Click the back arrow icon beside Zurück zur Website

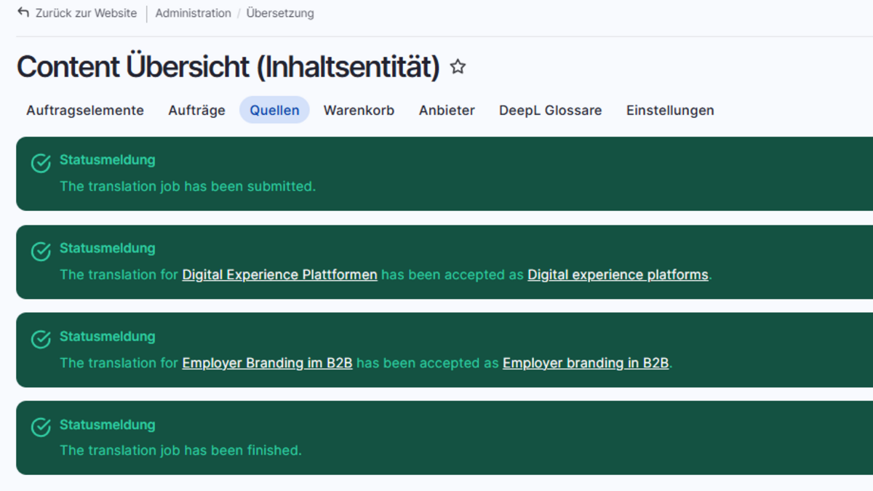23,12
